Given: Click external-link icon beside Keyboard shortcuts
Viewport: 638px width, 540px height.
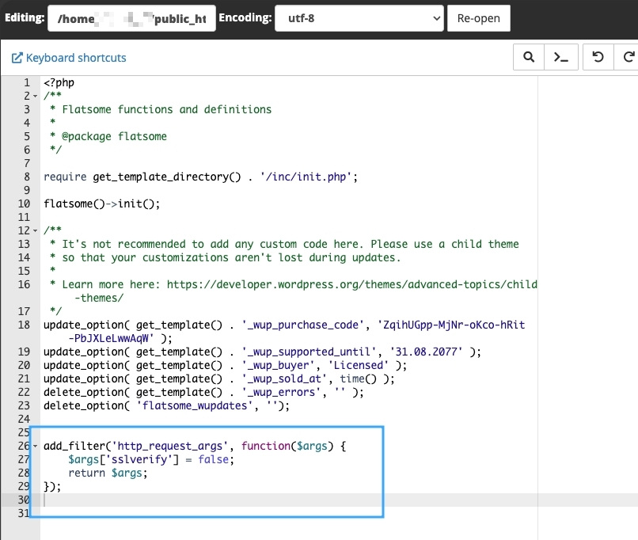Looking at the screenshot, I should click(17, 58).
